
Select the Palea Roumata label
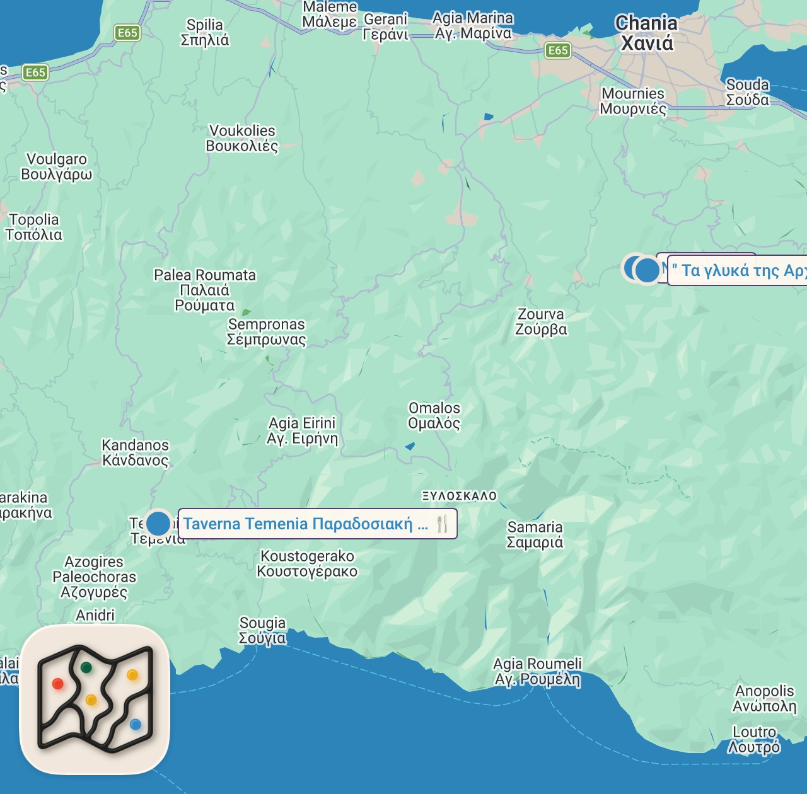tap(205, 290)
